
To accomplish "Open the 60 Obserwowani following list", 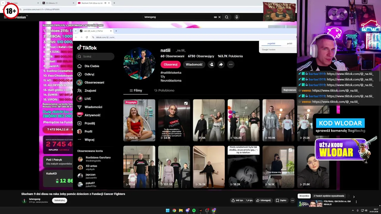I will point(172,56).
